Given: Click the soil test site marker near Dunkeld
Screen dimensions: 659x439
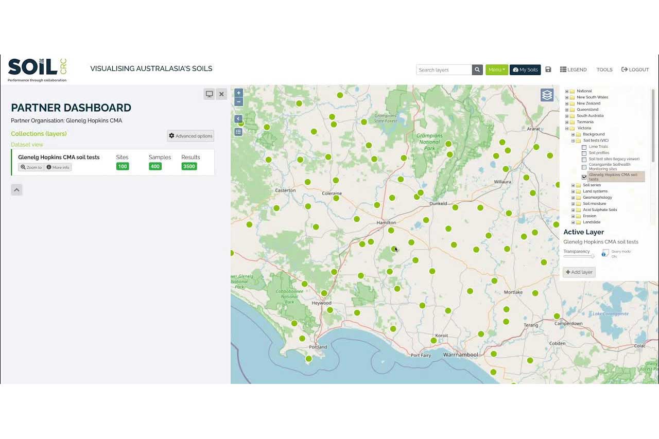Looking at the screenshot, I should (455, 207).
